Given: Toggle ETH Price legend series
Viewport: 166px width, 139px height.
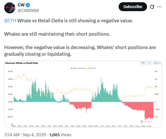Looking at the screenshot, I should click(92, 68).
